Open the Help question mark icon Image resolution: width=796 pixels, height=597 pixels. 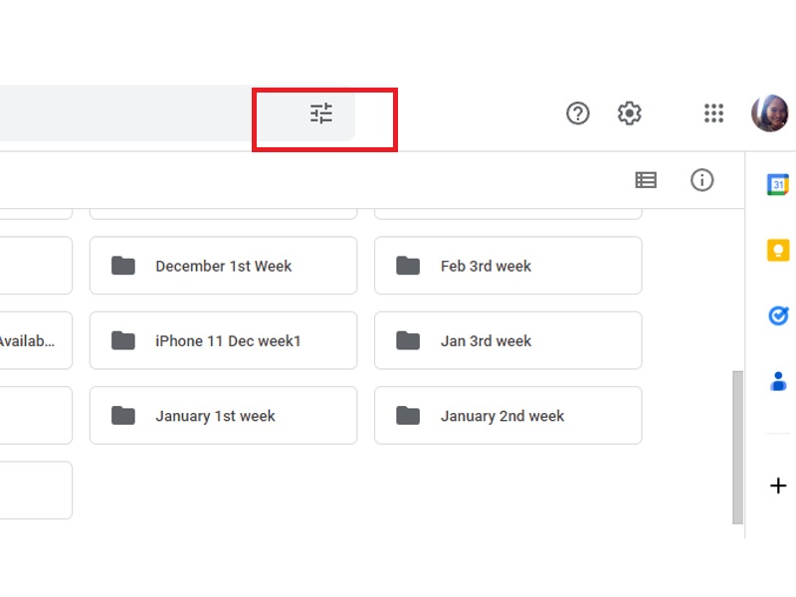[x=578, y=113]
